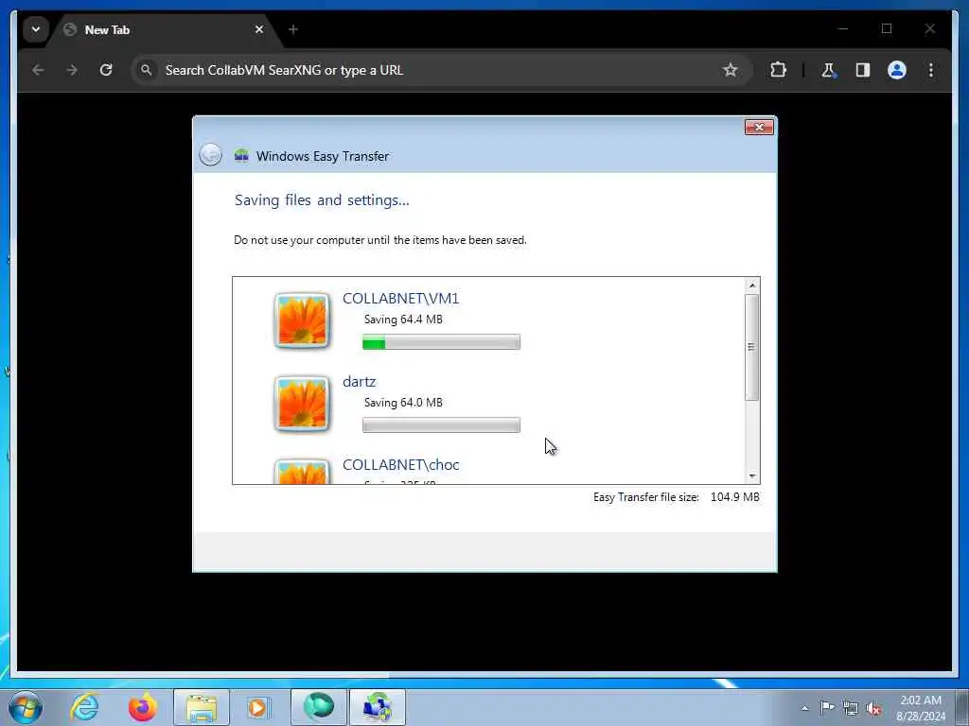This screenshot has width=969, height=726.
Task: Switch to the teal globe browser taskbar button
Action: [319, 707]
